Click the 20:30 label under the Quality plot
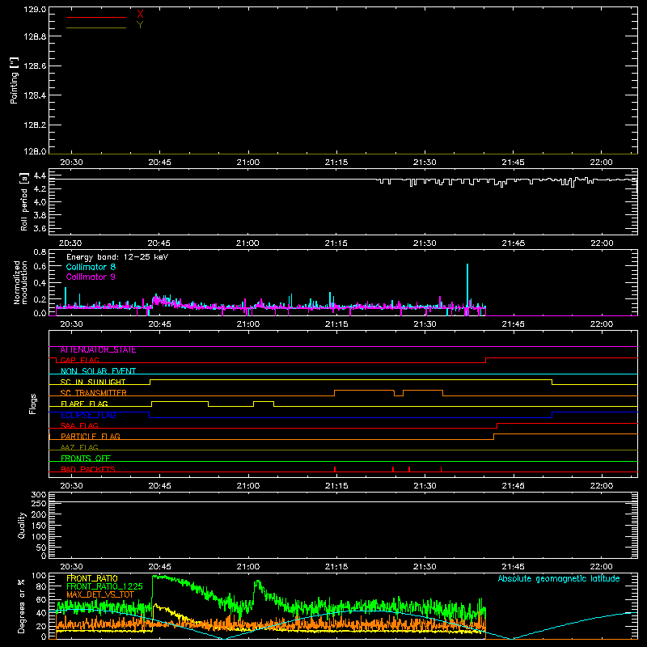 click(x=71, y=567)
